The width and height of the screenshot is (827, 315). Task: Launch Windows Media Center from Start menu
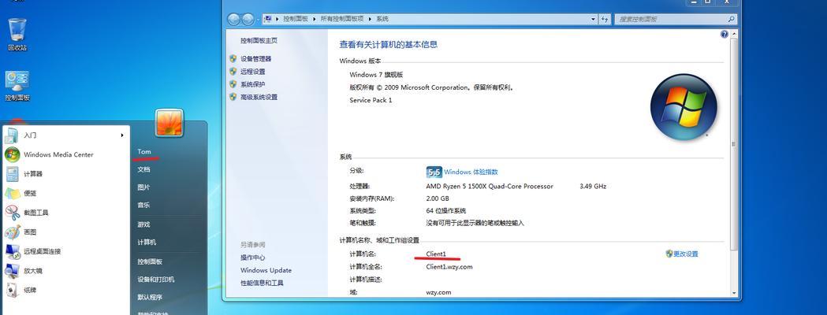pos(58,154)
